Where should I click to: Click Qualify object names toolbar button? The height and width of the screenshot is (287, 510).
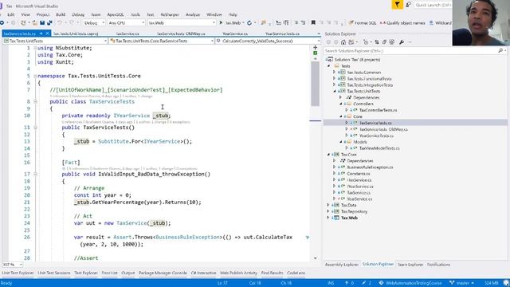click(x=402, y=23)
